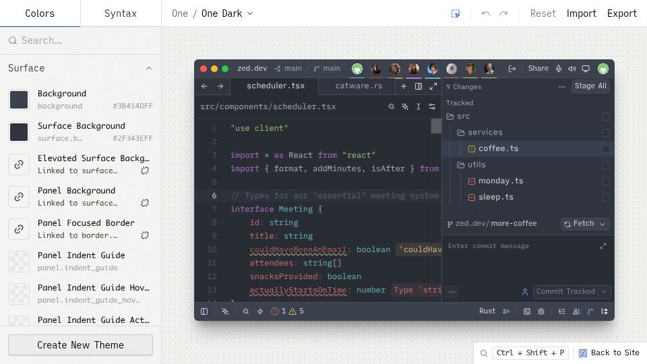Share the screen with the monitor icon

[586, 69]
